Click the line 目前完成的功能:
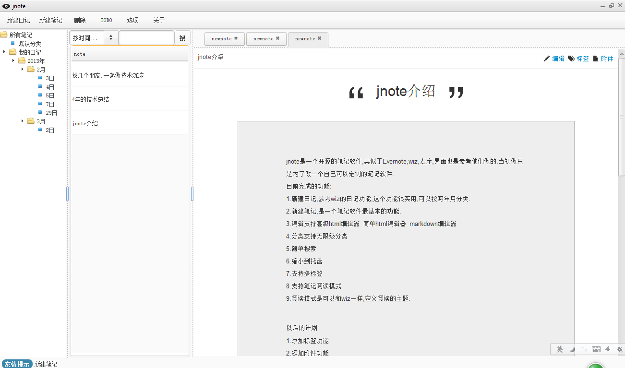The width and height of the screenshot is (625, 368). point(309,186)
